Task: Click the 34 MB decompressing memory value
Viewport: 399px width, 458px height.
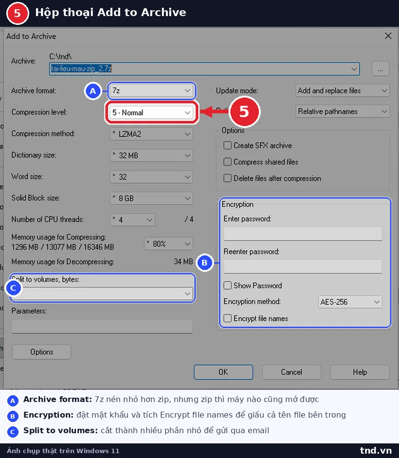Action: (x=183, y=261)
